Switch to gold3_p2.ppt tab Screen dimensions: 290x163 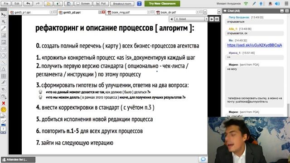(x=72, y=12)
